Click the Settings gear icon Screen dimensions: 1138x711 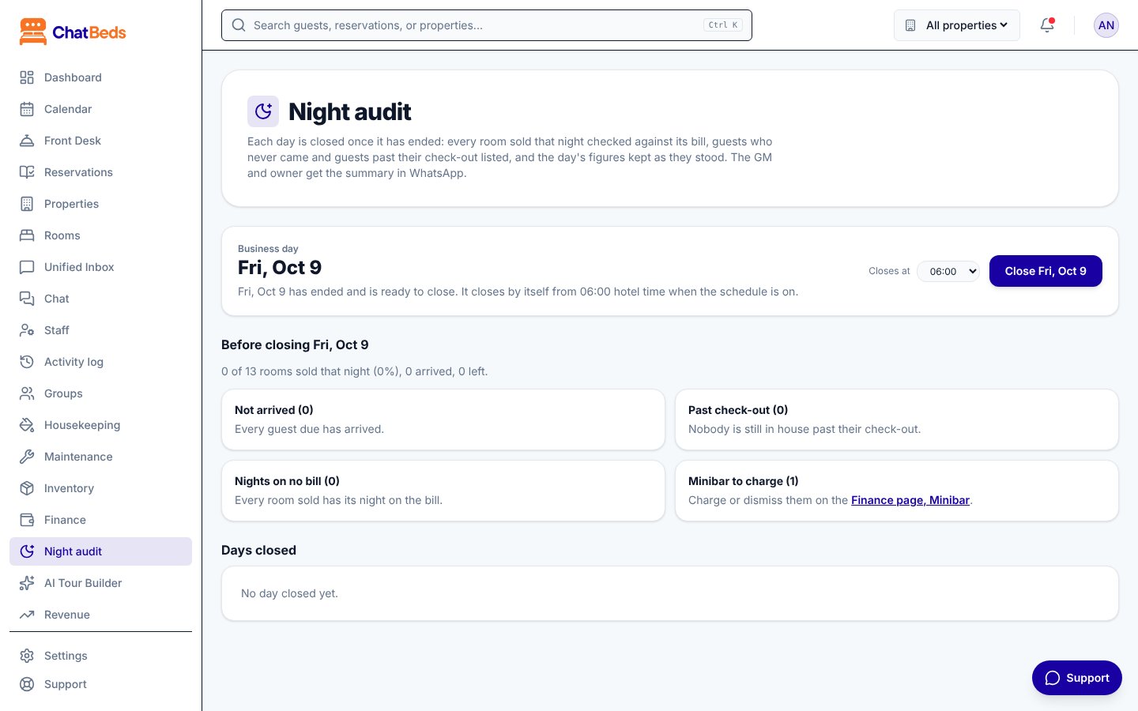point(27,656)
